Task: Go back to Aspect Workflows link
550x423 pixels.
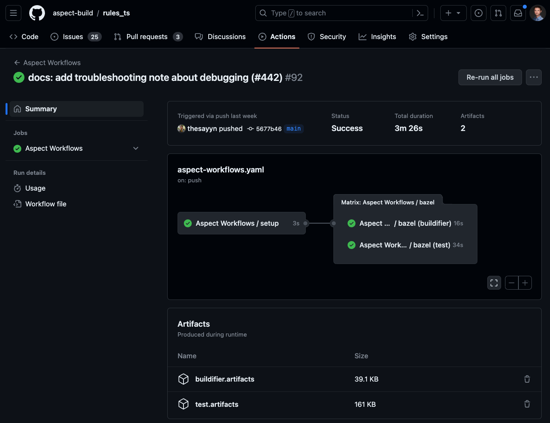Action: (47, 63)
